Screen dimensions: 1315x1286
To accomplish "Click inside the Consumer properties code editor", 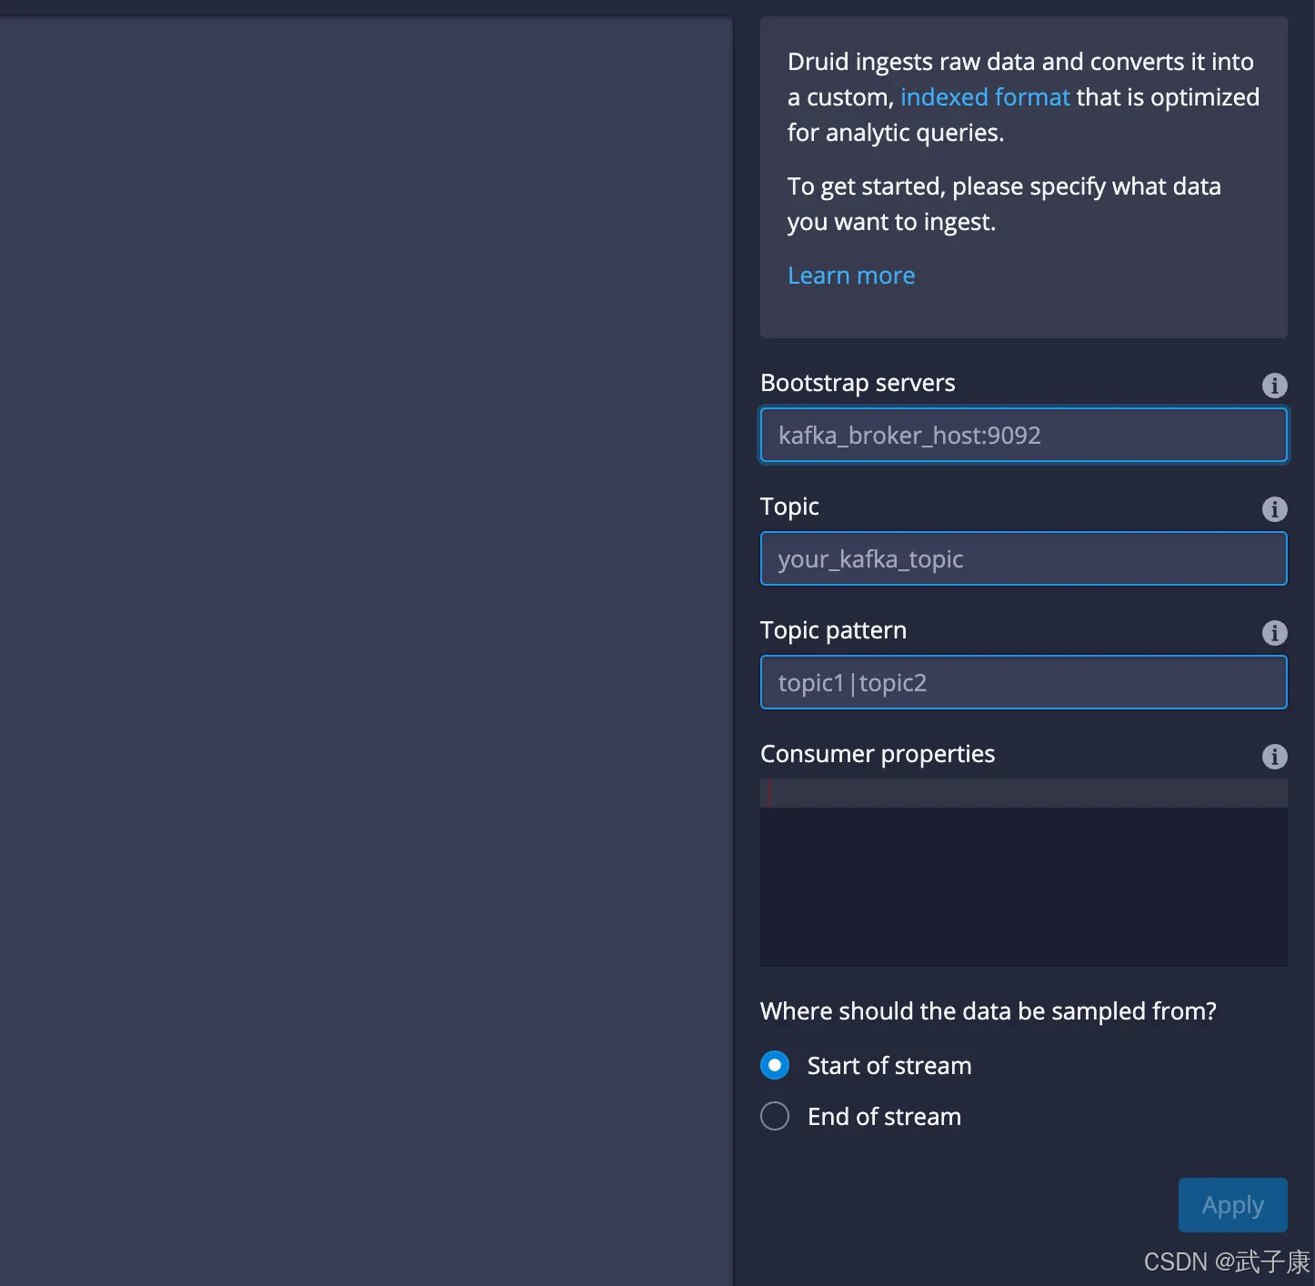I will (x=1023, y=873).
